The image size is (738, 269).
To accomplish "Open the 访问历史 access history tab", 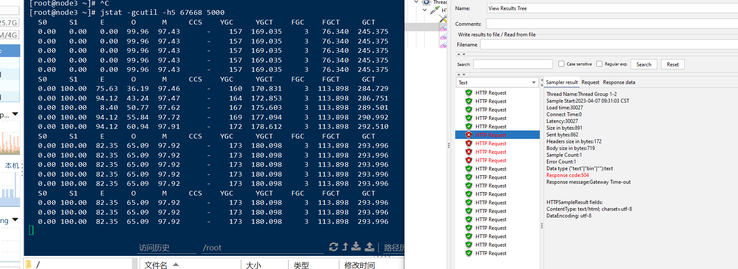I will [154, 248].
